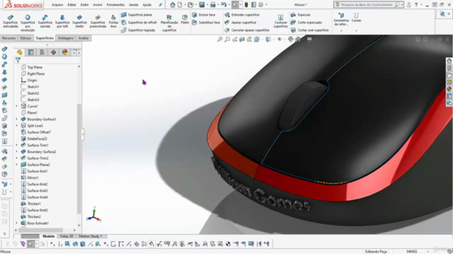This screenshot has width=453, height=254.
Task: Click the knowledge base search field
Action: (x=367, y=5)
